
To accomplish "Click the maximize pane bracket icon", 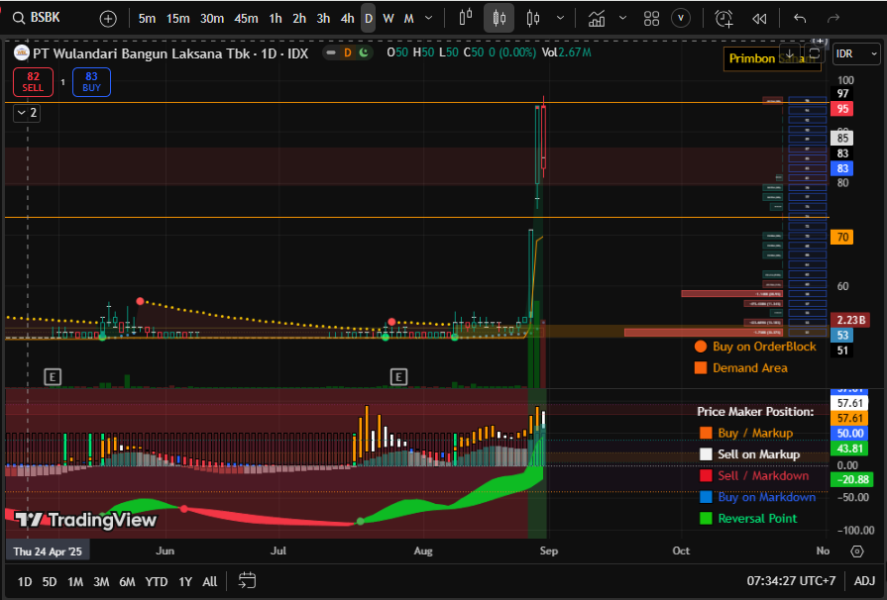I will point(814,53).
